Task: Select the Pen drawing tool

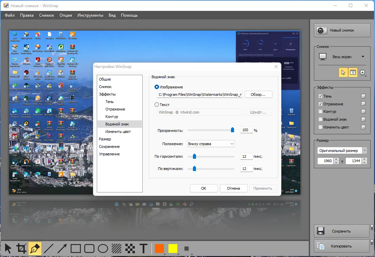Action: (35, 249)
